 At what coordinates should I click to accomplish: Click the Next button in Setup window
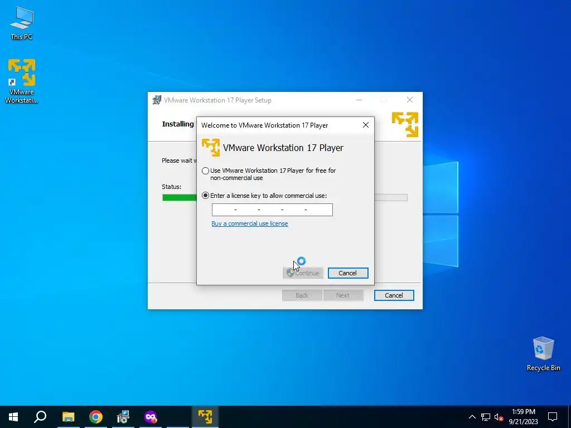point(343,295)
